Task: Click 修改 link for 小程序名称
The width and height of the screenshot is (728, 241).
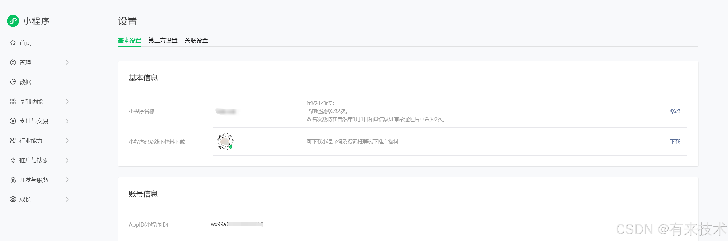Action: tap(675, 111)
